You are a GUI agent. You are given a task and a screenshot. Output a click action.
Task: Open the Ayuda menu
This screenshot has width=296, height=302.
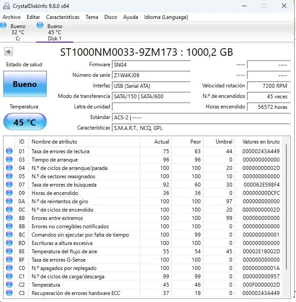pyautogui.click(x=131, y=17)
